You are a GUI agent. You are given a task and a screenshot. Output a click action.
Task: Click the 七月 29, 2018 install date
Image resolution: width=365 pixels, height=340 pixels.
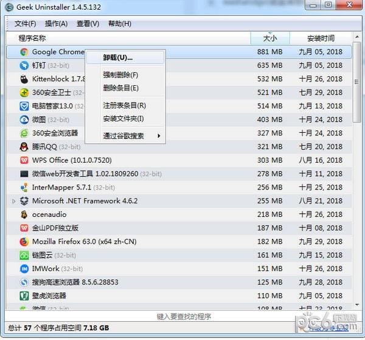click(x=321, y=93)
